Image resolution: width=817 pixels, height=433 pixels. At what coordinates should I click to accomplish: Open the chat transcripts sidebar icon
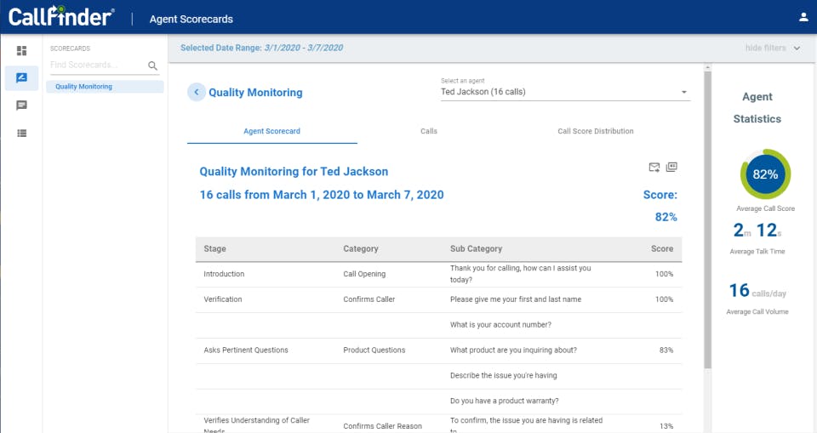tap(21, 105)
